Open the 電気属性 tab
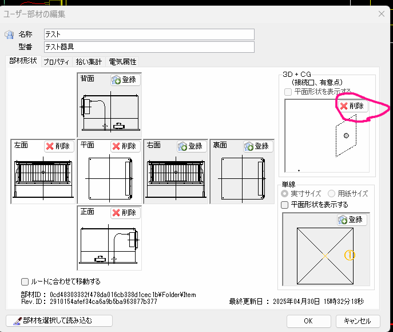Viewport: 393px width, 332px height. (122, 62)
